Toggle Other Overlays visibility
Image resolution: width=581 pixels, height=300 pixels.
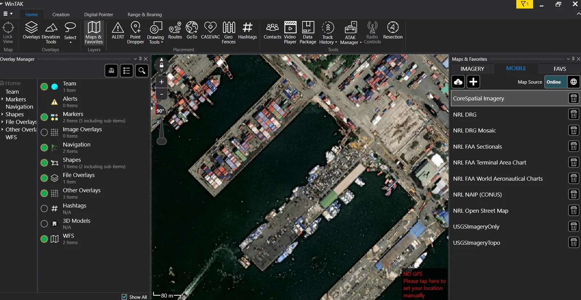point(44,193)
